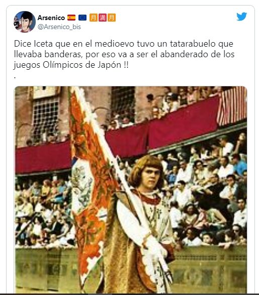Click the lone period below the tweet text

click(x=15, y=77)
